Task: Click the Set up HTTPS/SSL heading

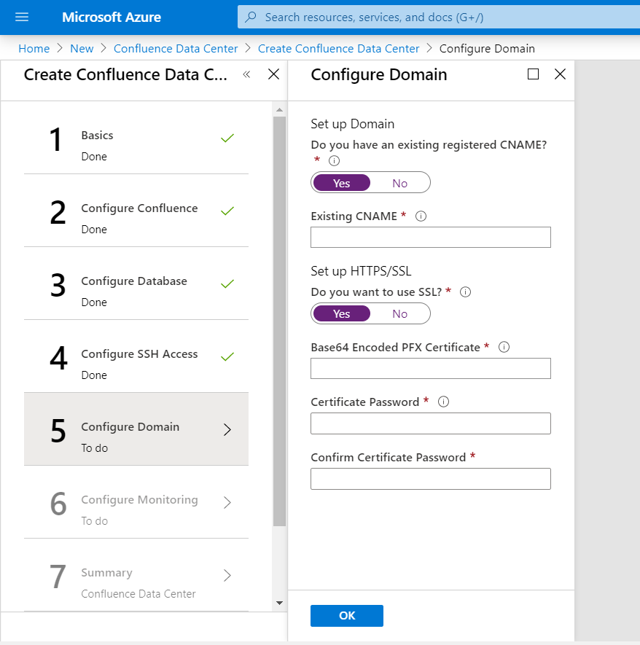Action: pos(361,271)
